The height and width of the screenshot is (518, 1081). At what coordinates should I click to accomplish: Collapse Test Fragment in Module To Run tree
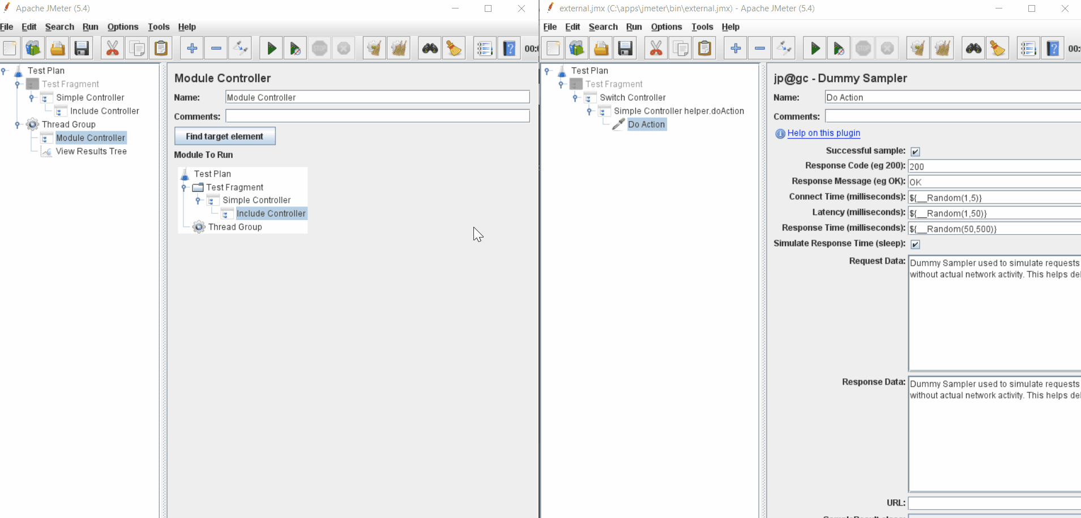pos(184,187)
